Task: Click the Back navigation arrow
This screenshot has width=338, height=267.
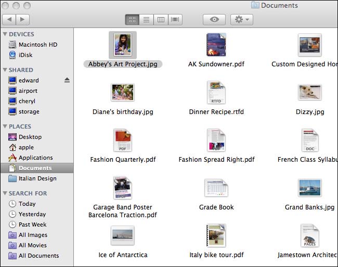Action: 9,19
